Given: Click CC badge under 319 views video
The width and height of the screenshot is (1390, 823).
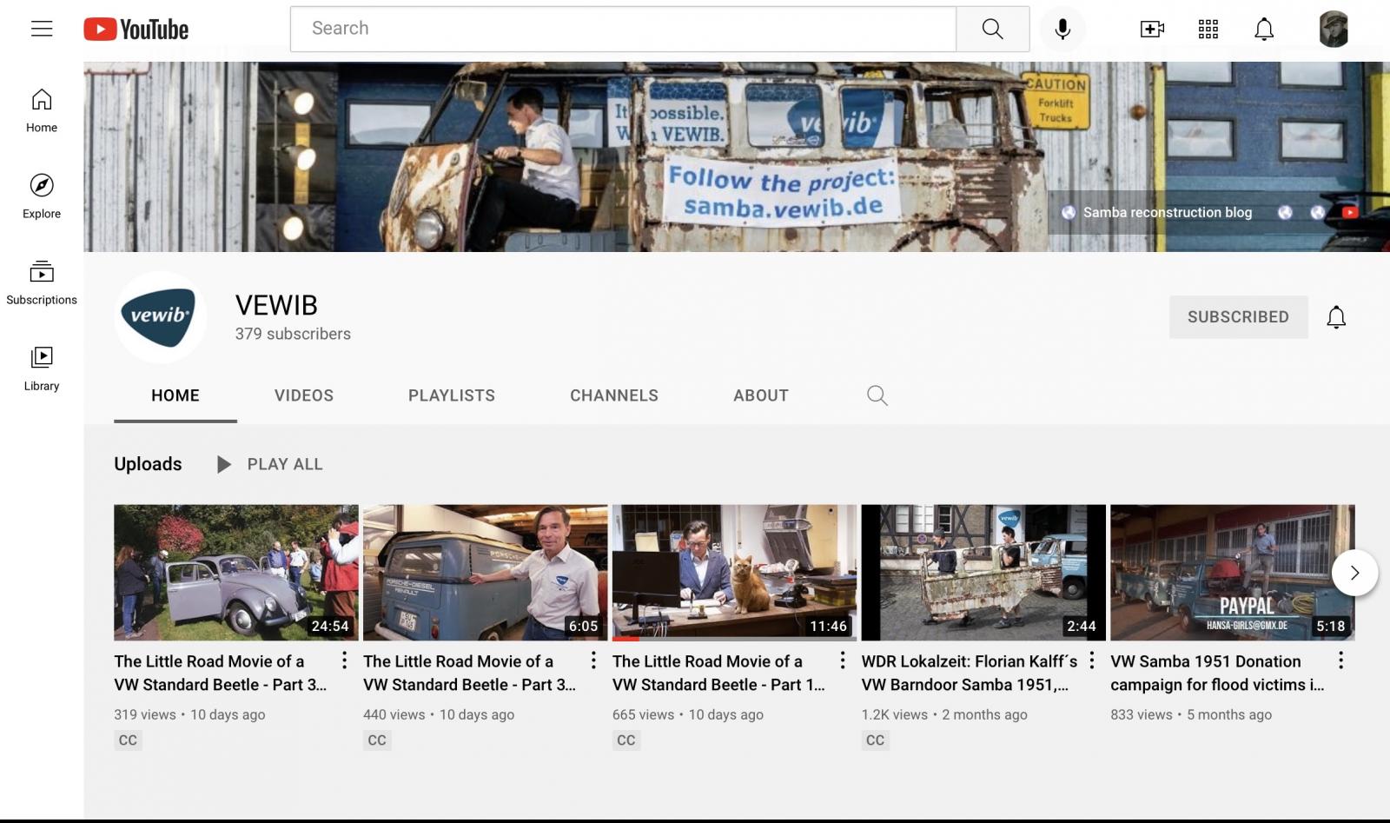Looking at the screenshot, I should [x=128, y=740].
